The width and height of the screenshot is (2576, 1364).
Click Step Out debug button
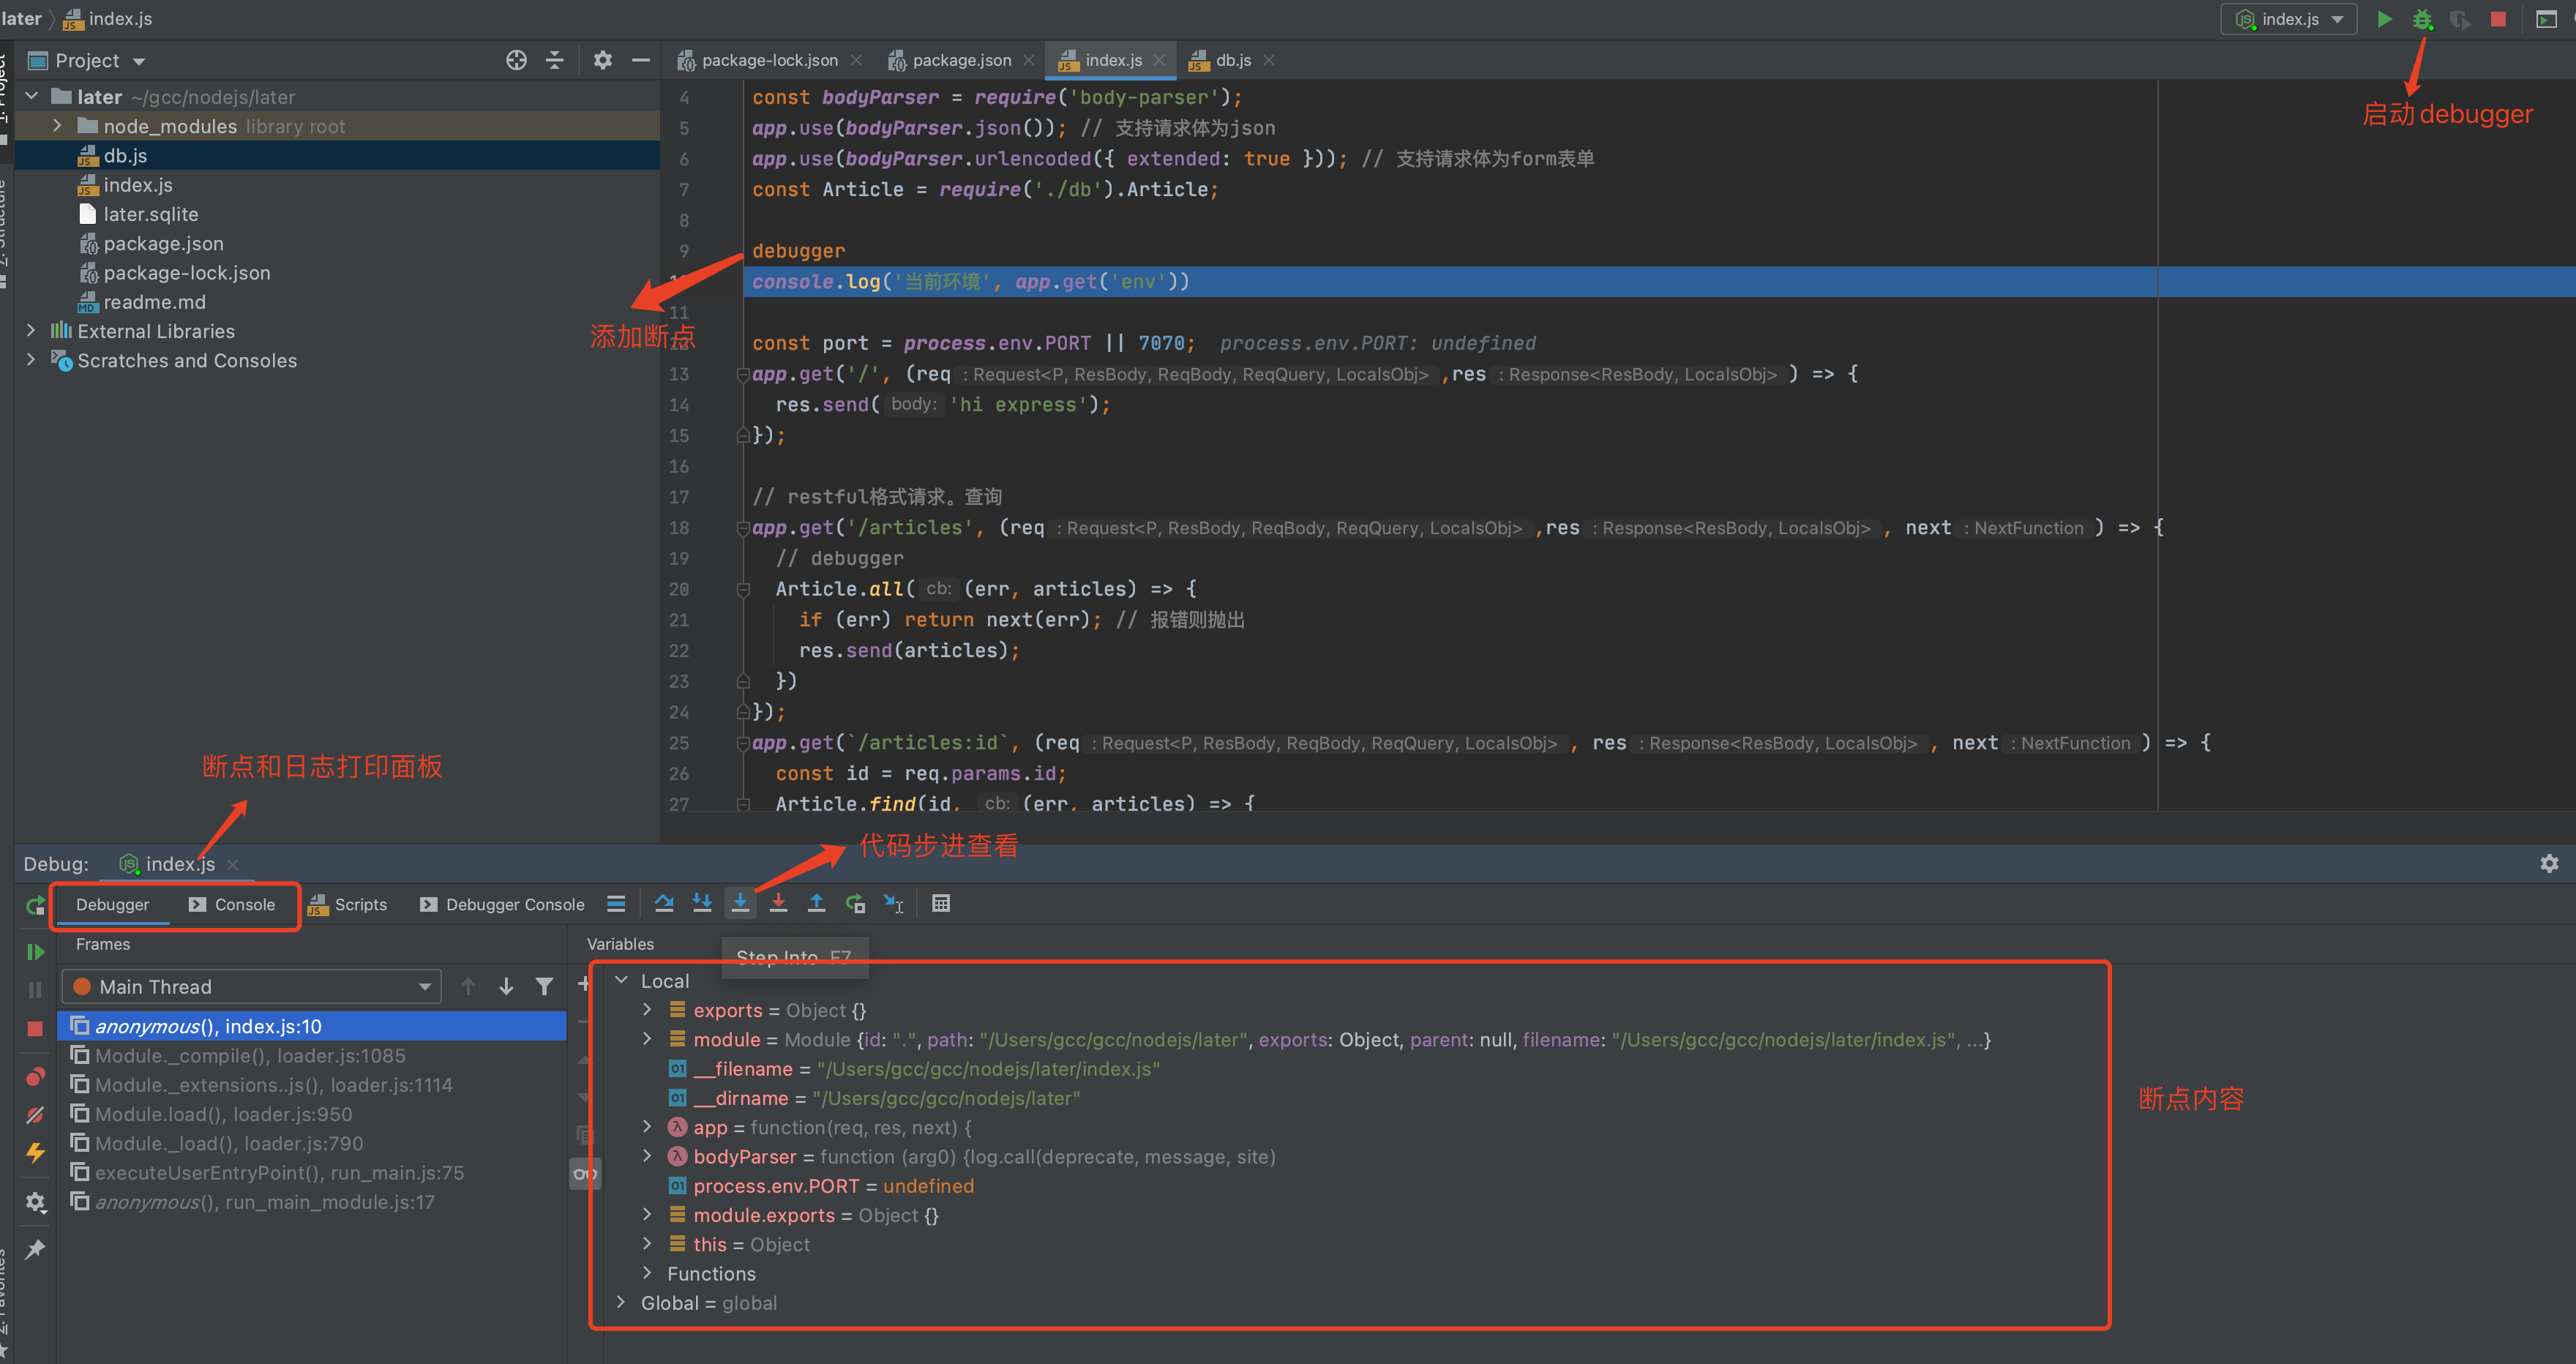(816, 904)
